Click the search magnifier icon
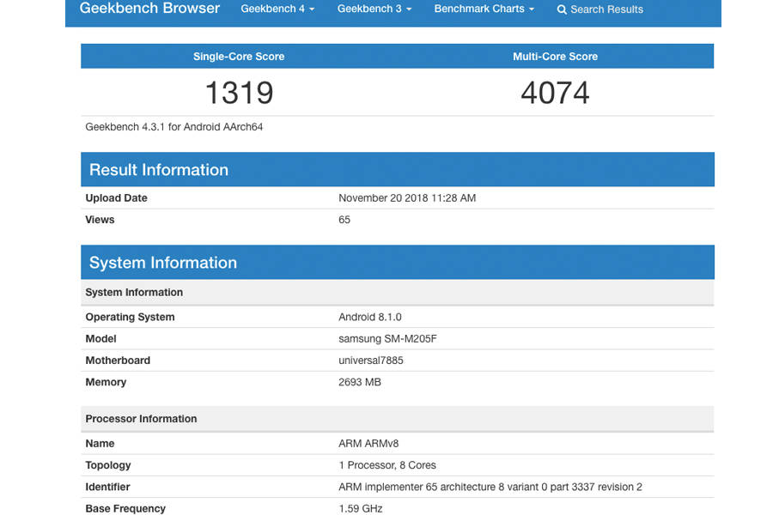This screenshot has height=515, width=773. (562, 9)
